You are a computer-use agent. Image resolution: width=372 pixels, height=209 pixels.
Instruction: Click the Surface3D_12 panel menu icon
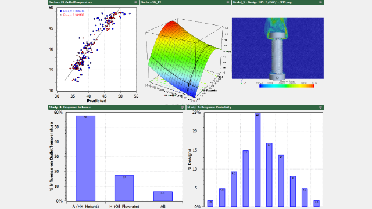pyautogui.click(x=228, y=2)
